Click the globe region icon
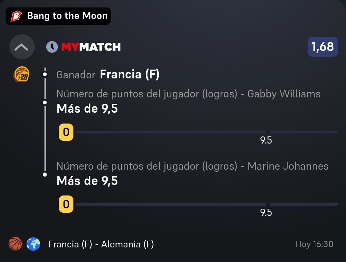Viewport: 346px width, 262px height. tap(33, 244)
